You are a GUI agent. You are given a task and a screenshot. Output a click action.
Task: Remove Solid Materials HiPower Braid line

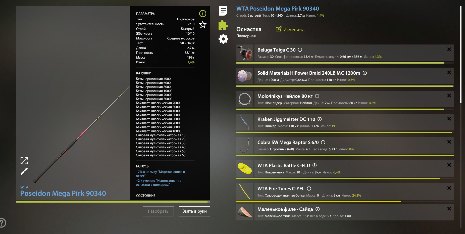pyautogui.click(x=449, y=72)
